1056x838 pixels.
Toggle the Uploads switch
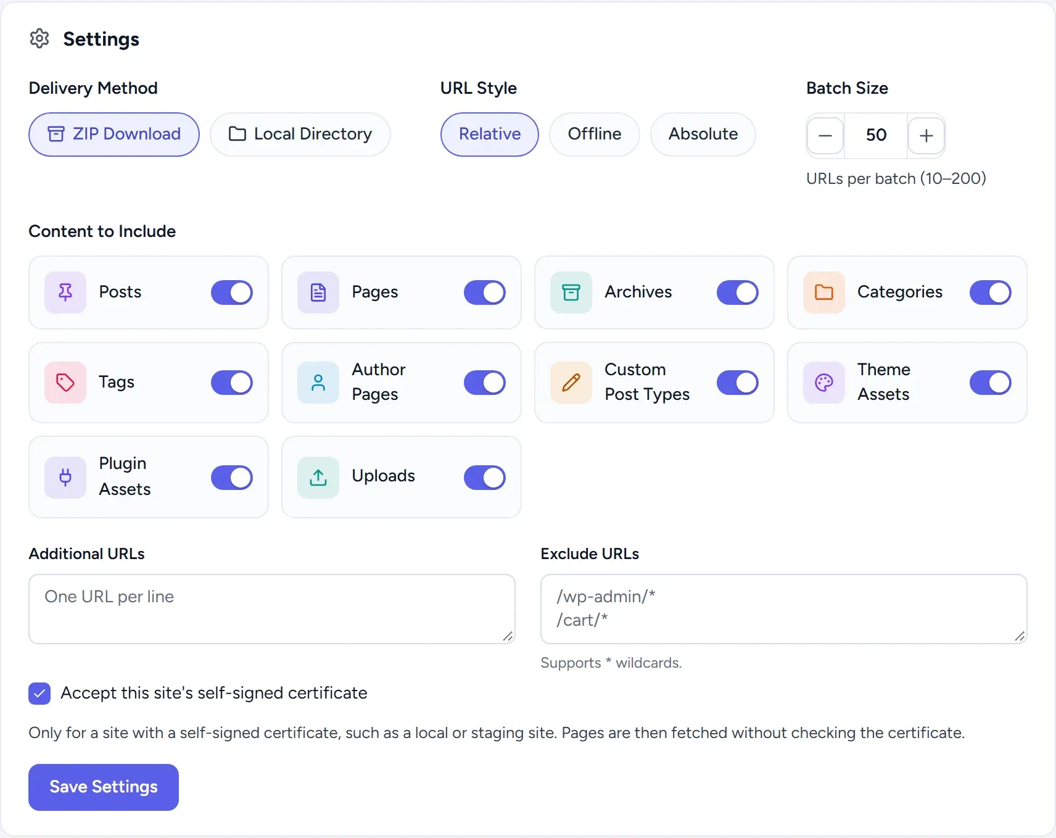tap(485, 478)
